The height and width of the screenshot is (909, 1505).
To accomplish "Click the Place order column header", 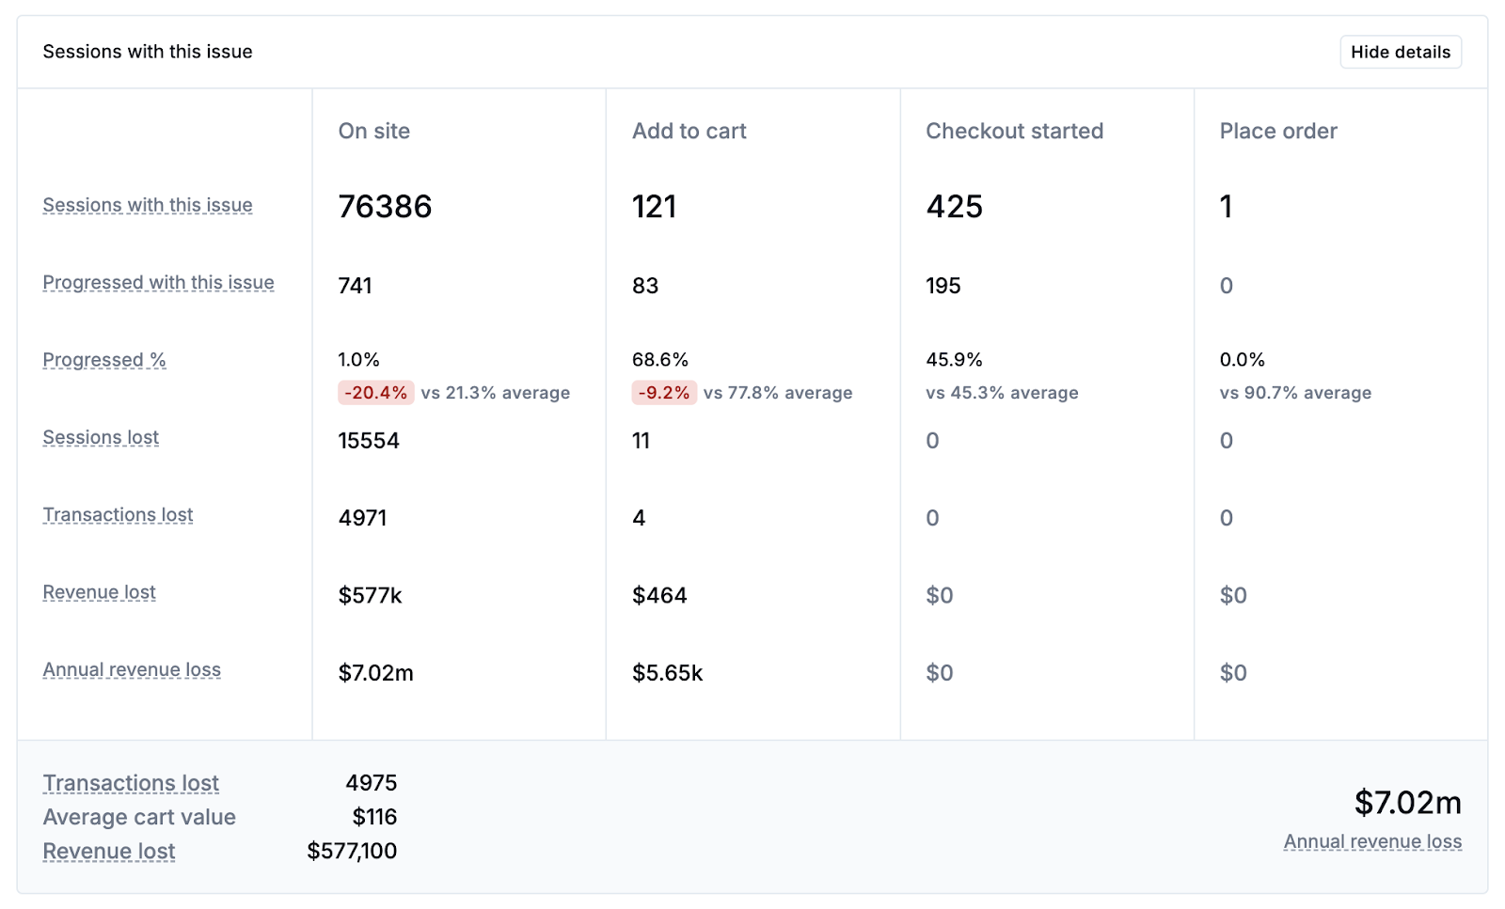I will pos(1277,132).
